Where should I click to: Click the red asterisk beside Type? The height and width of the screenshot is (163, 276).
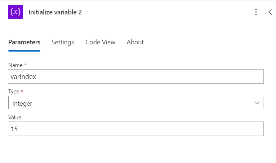(x=22, y=92)
